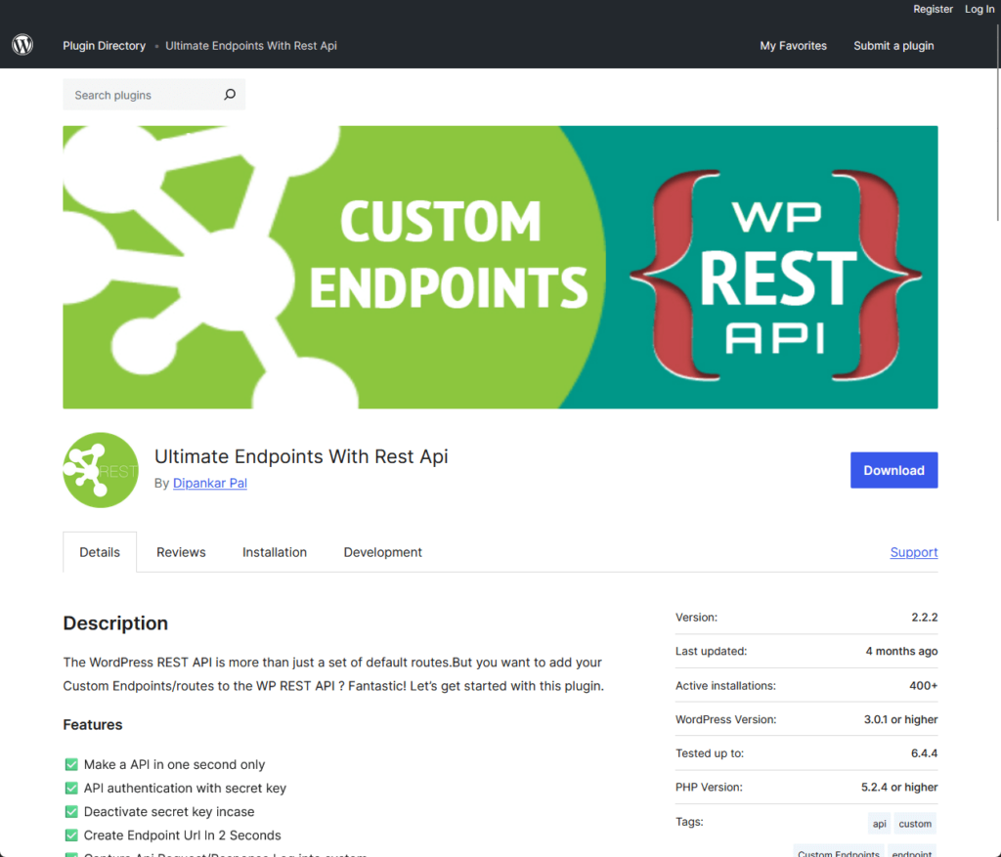Click the endpoint tag
The image size is (1001, 857).
click(912, 851)
